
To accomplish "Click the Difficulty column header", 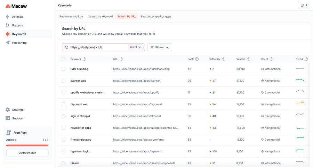I will (x=215, y=59).
